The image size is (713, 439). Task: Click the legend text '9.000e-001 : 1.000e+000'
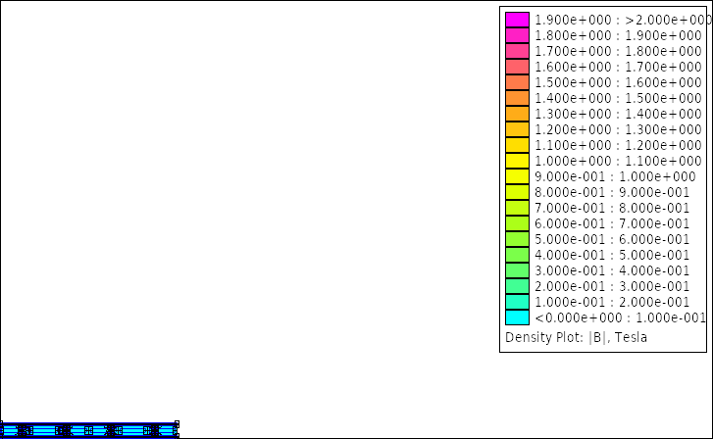tap(615, 176)
